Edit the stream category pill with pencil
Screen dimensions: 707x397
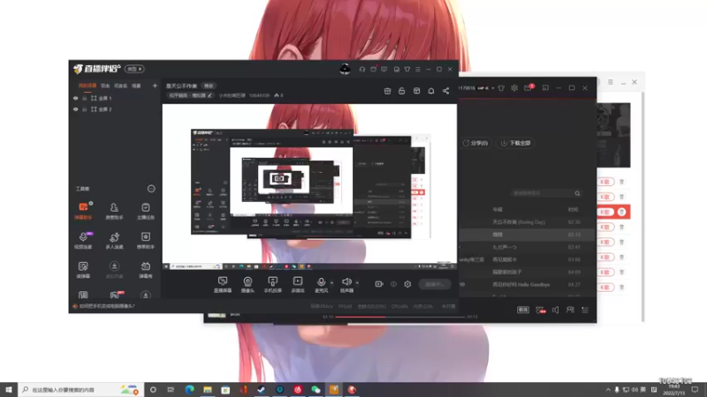click(190, 95)
